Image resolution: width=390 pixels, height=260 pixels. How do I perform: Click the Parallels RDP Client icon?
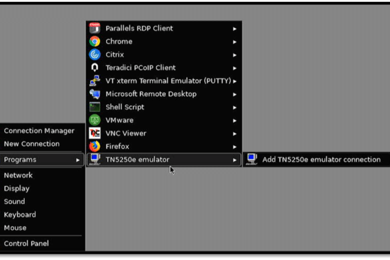click(95, 28)
